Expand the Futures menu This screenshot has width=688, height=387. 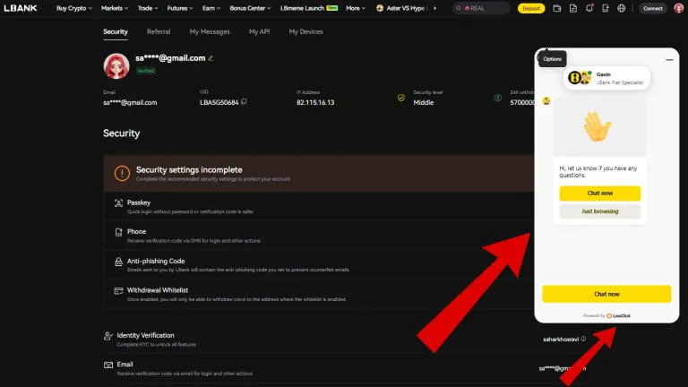coord(180,8)
